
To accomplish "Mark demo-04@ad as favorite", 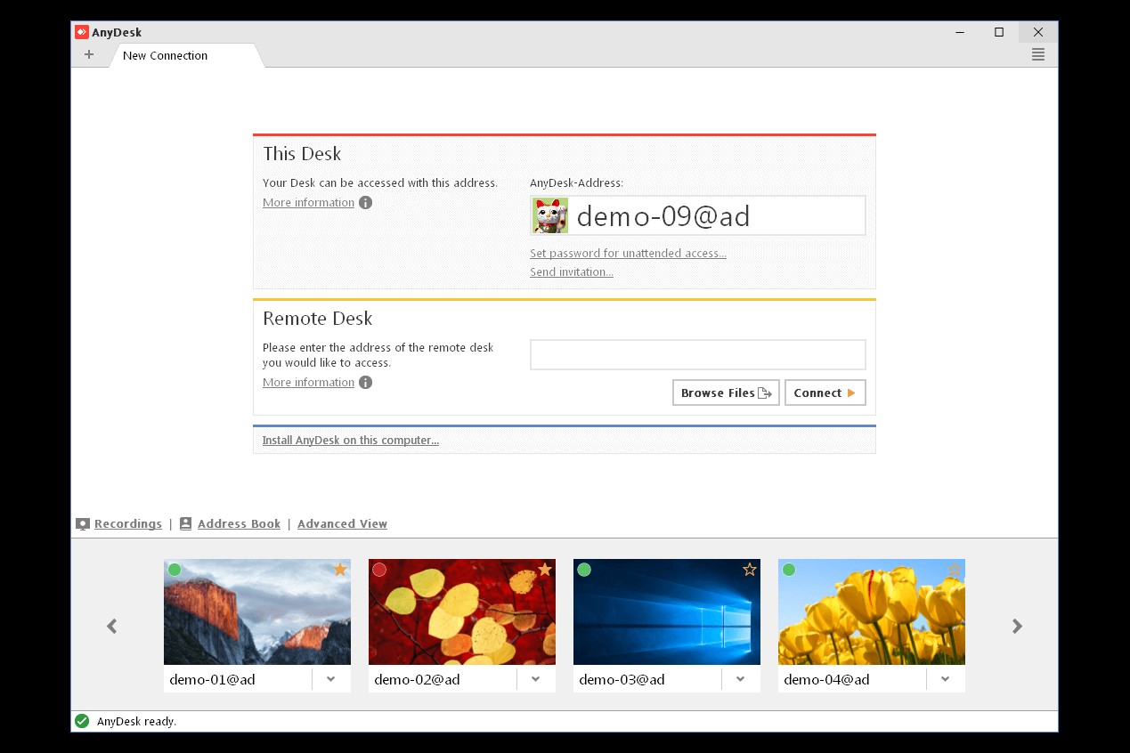I will click(x=954, y=570).
